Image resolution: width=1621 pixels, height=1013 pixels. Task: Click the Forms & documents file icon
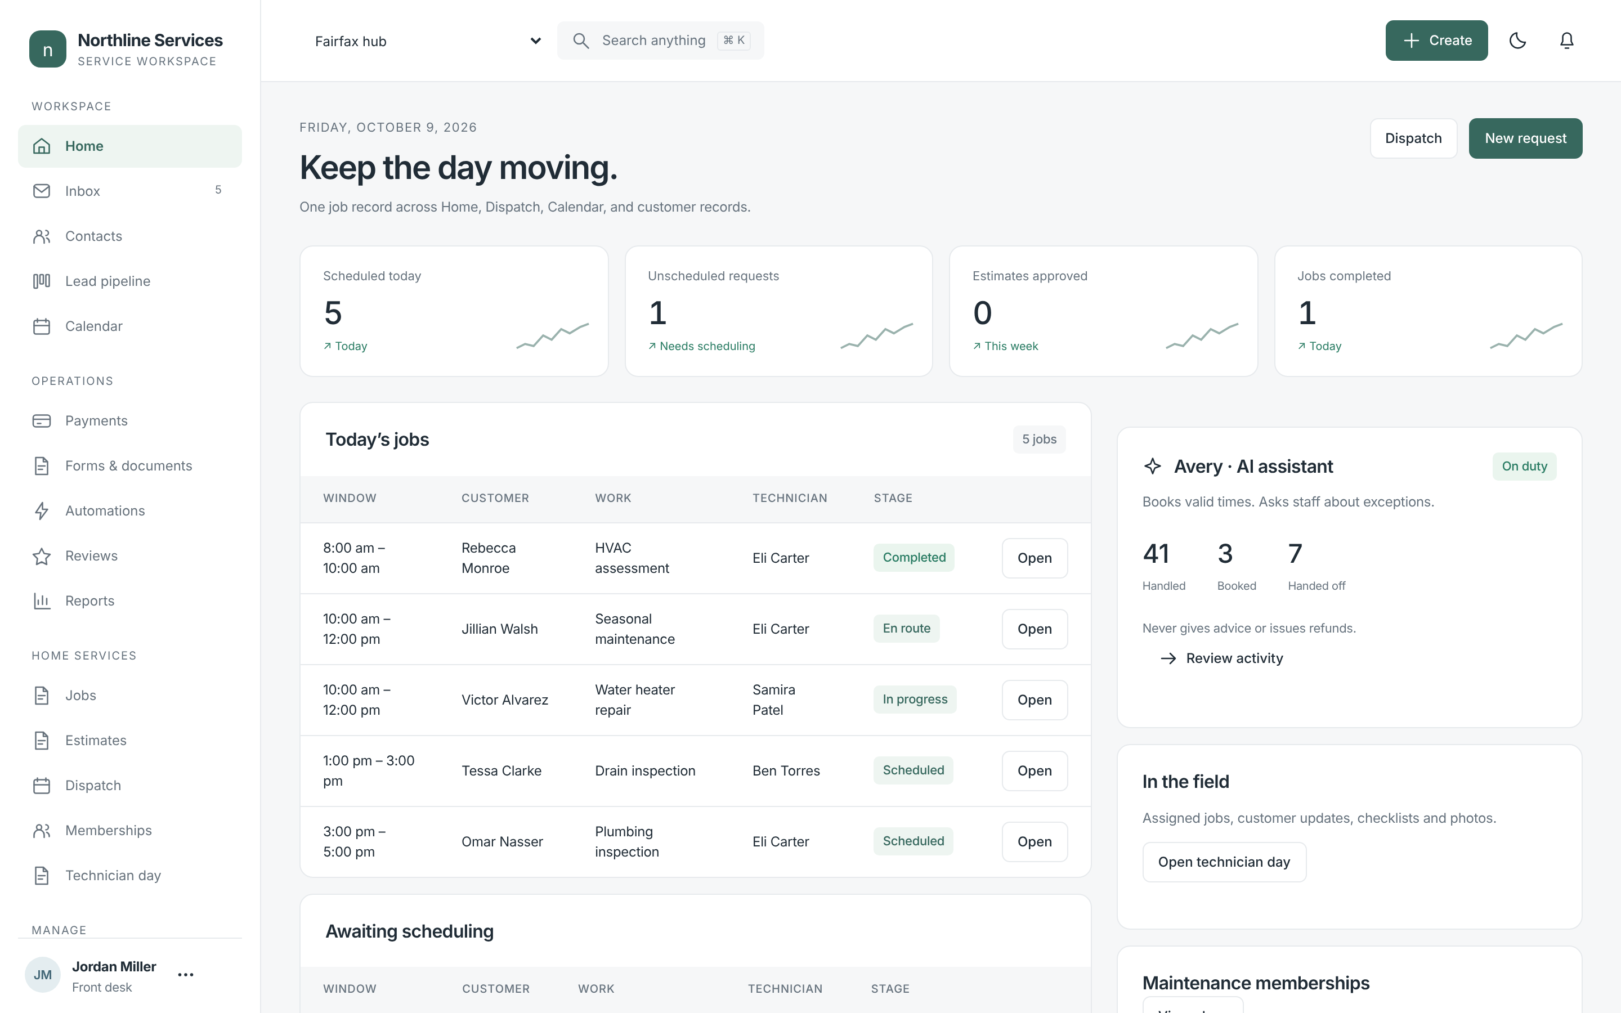pyautogui.click(x=42, y=465)
